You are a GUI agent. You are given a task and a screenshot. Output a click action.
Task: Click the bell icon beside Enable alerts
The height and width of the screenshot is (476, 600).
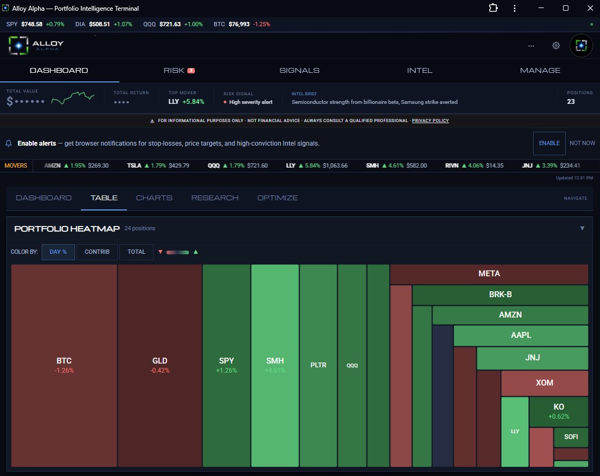[x=9, y=143]
